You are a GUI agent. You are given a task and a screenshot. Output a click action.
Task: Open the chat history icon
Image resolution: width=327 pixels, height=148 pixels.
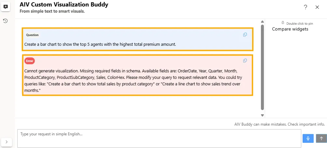coord(6,21)
